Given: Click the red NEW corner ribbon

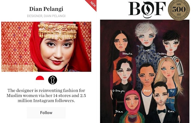Looking at the screenshot, I should click(92, 4).
